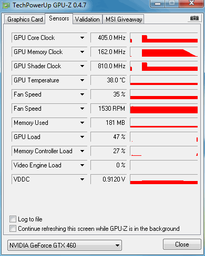The height and width of the screenshot is (256, 205).
Task: Click the GPU Memory Clock history graph
Action: pos(164,52)
